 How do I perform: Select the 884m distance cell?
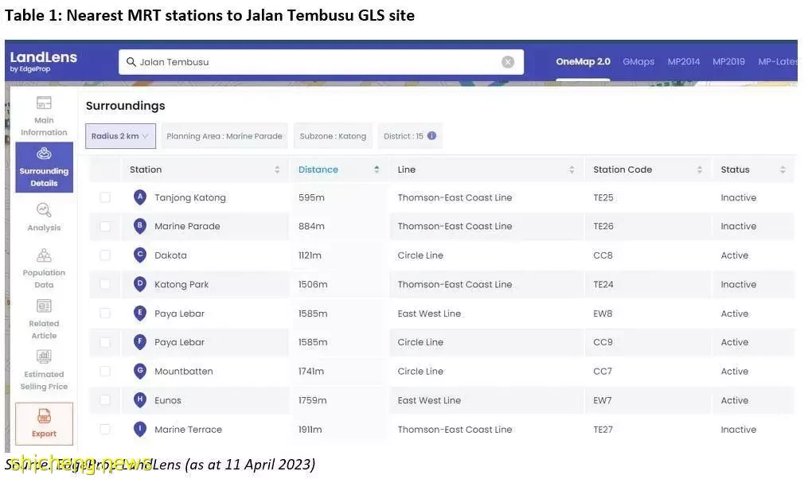311,226
